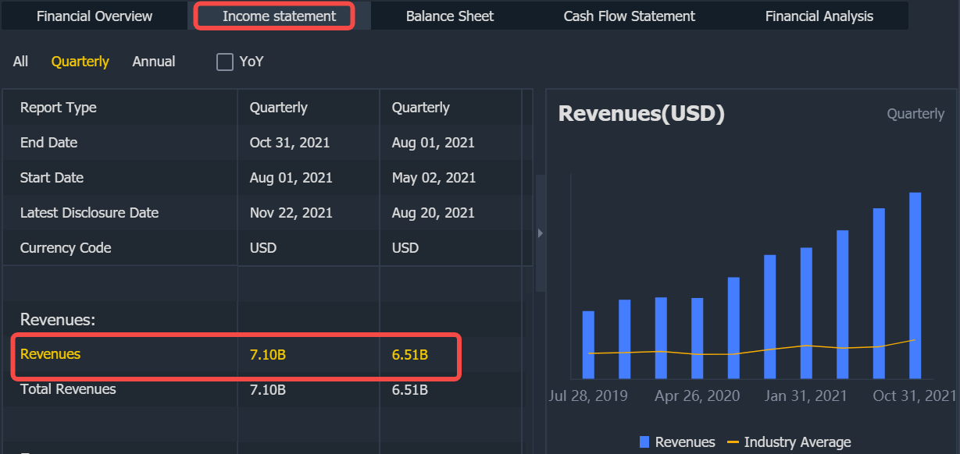Click the blue Revenues legend square
Image resolution: width=960 pixels, height=454 pixels.
coord(644,442)
